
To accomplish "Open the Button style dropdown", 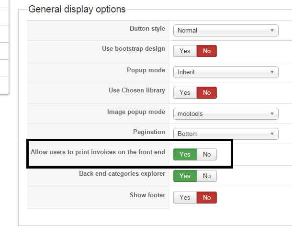I will pos(226,30).
